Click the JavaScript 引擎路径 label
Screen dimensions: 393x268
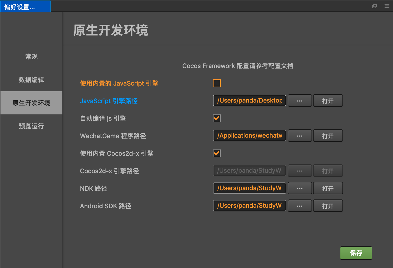[x=109, y=101]
